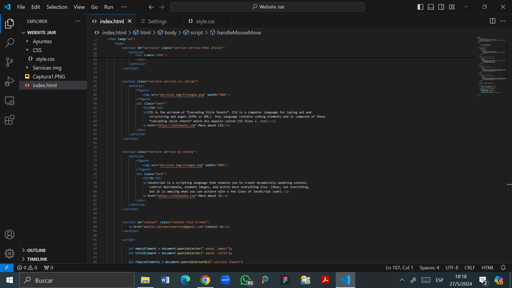This screenshot has width=512, height=288.
Task: Open the Remote Explorer icon
Action: 10,101
